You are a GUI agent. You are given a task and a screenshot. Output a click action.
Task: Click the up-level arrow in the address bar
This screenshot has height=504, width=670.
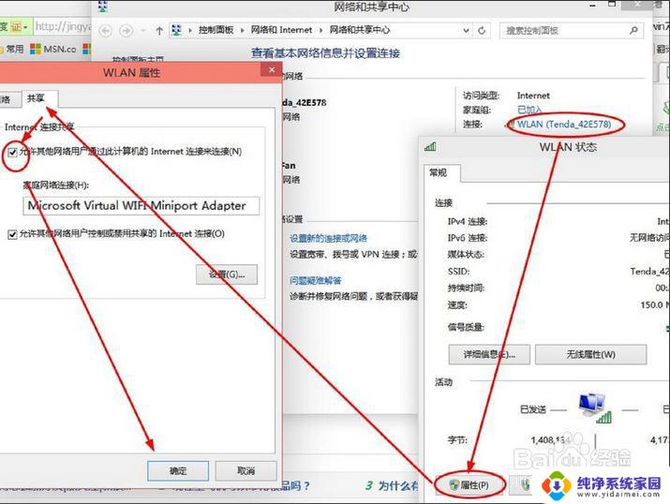click(x=159, y=31)
